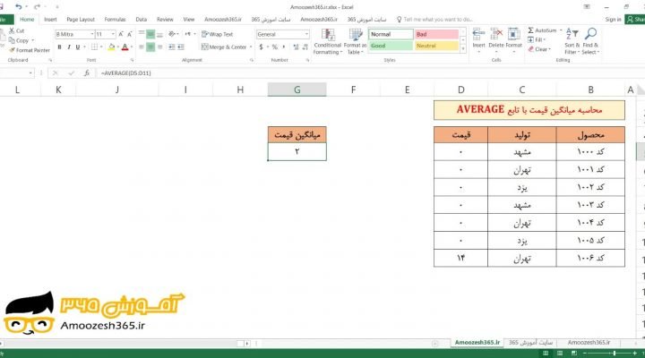
Task: Open Conditional Formatting
Action: pyautogui.click(x=328, y=41)
